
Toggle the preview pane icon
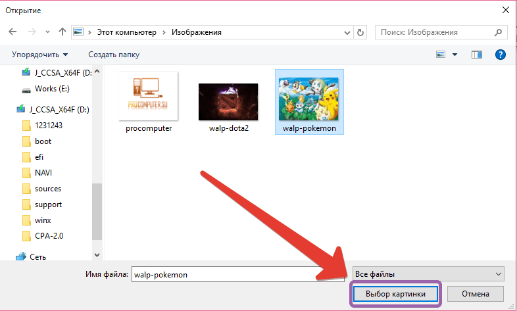[x=477, y=55]
